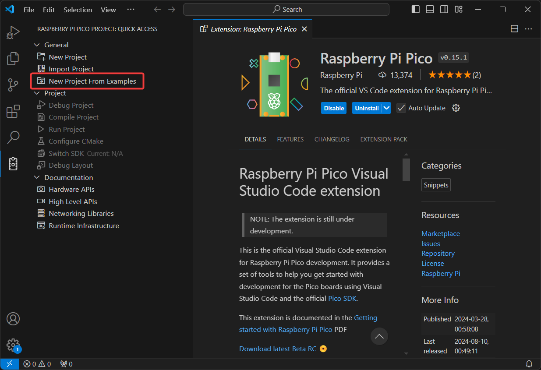This screenshot has width=541, height=370.
Task: Open the Customize Layout control
Action: click(458, 10)
